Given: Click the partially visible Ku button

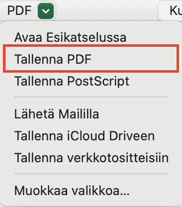Looking at the screenshot, I should (171, 10).
